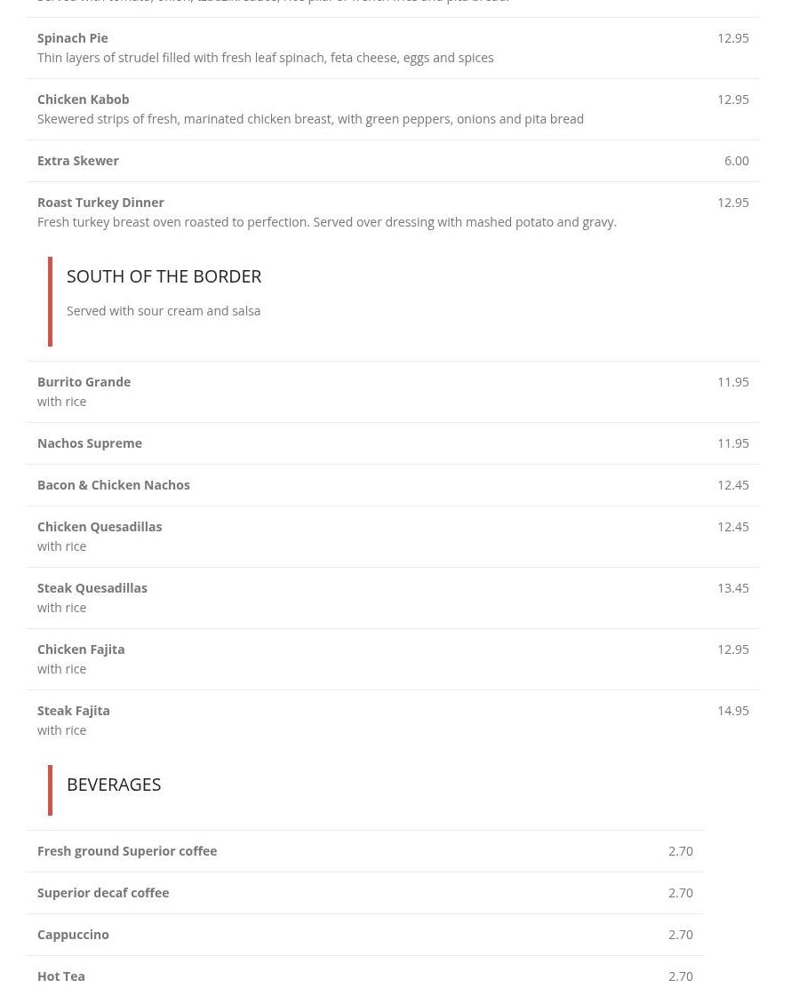This screenshot has height=996, width=791.
Task: Select Chicken Quesadillas item
Action: tap(100, 527)
